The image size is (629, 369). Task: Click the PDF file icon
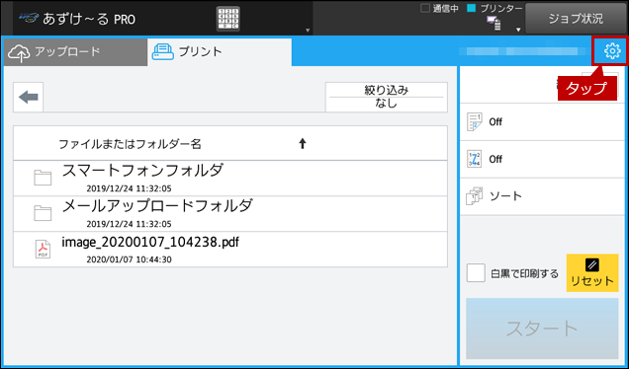point(43,249)
